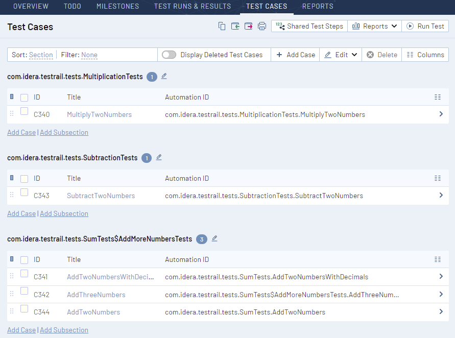Check the box for case C340

pos(25,111)
